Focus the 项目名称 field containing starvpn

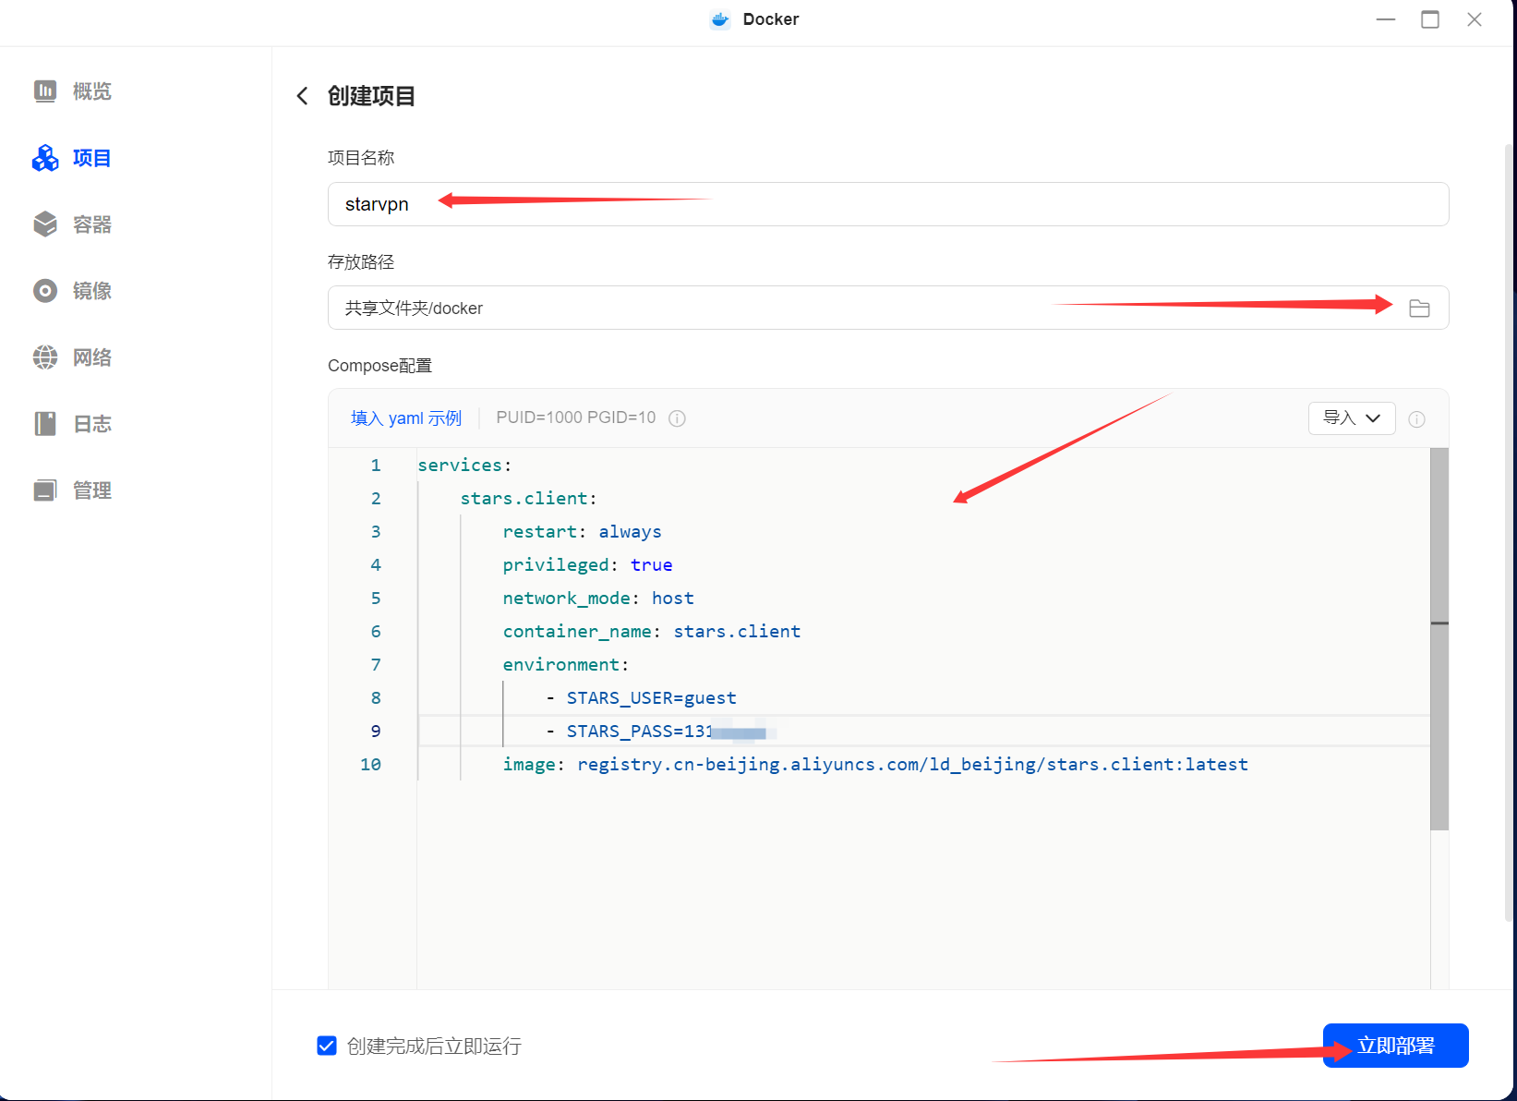point(888,204)
